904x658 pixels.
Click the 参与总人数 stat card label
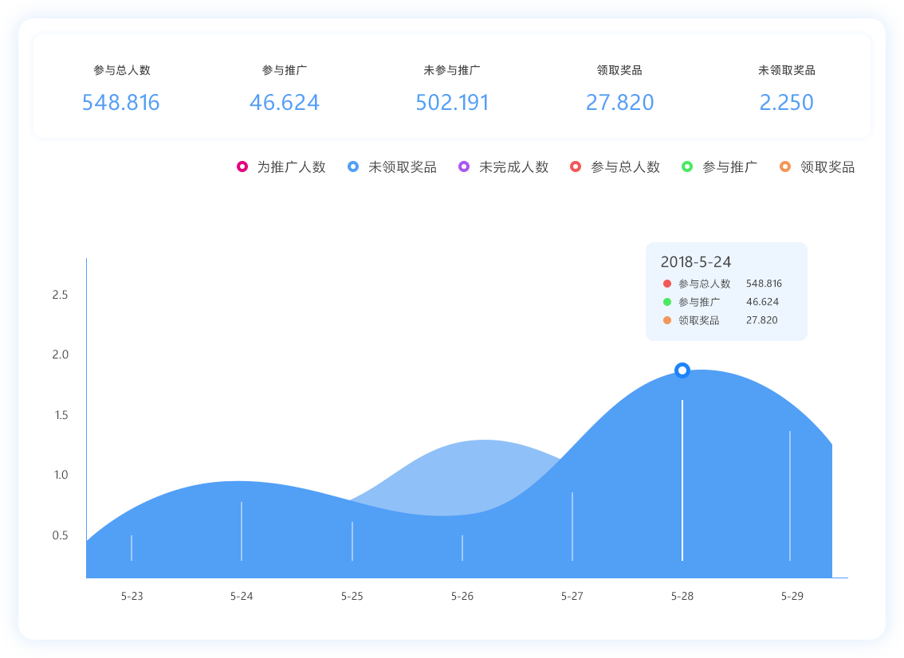(122, 70)
